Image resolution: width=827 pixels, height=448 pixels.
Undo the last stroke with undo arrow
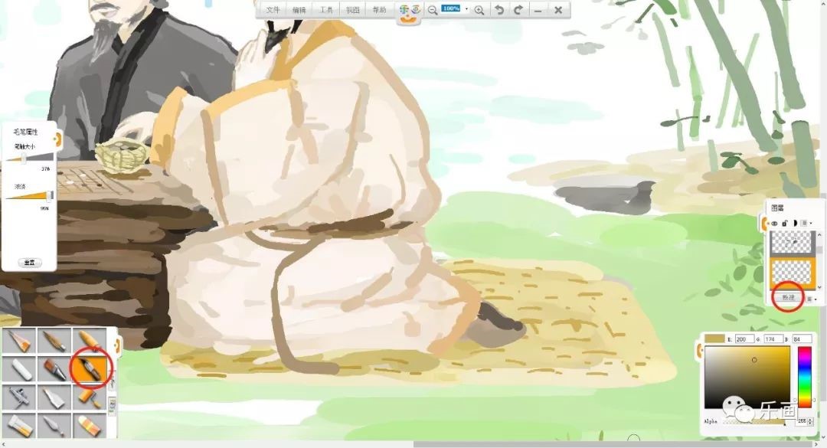[x=499, y=10]
